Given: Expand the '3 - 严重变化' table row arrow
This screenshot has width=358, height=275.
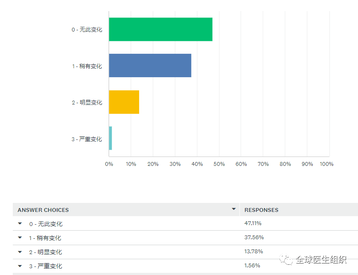Looking at the screenshot, I should pos(20,266).
